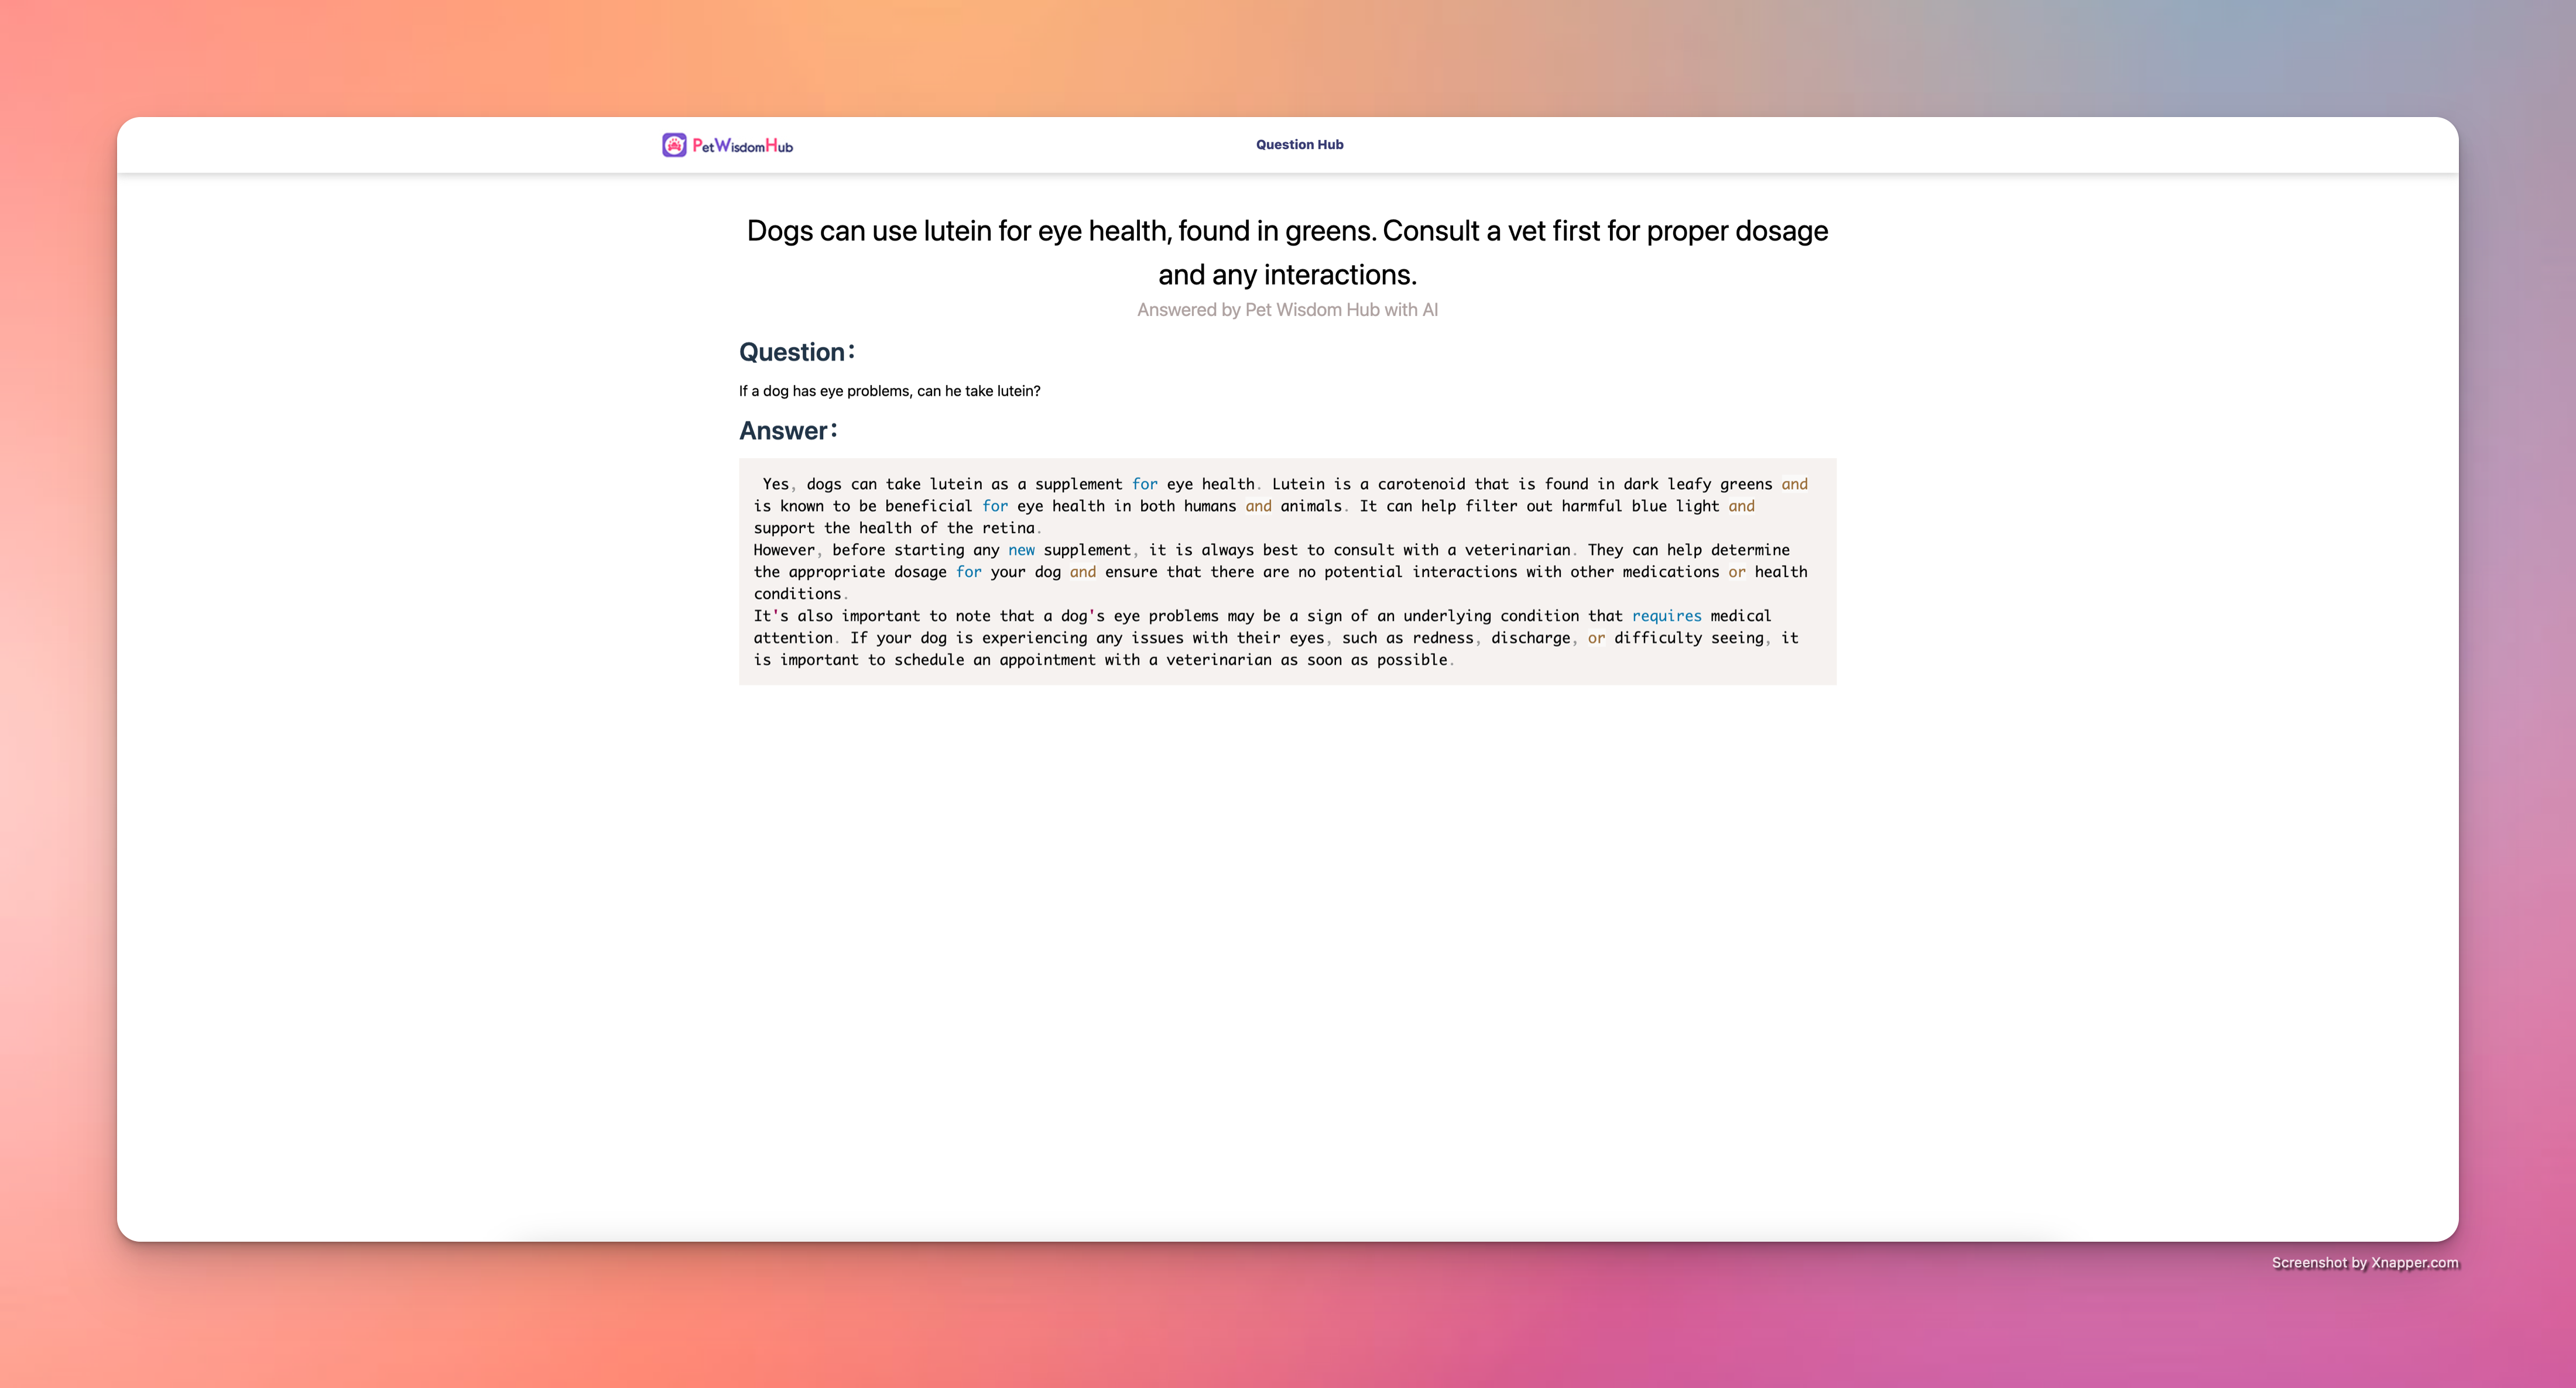This screenshot has width=2576, height=1388.
Task: Click the word 'Yes' starting the answer
Action: [x=775, y=484]
